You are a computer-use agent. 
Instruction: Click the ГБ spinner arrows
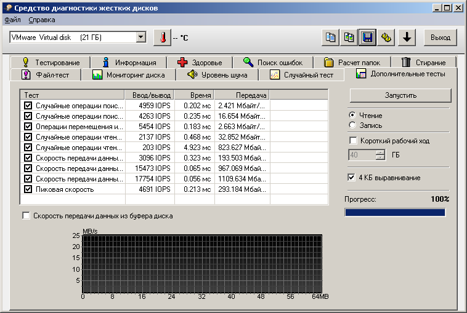coord(380,155)
